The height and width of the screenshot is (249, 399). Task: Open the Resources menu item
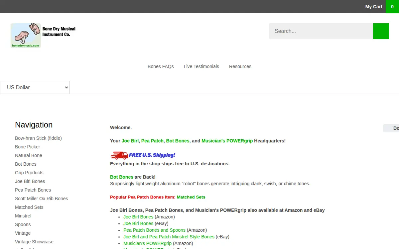[240, 66]
